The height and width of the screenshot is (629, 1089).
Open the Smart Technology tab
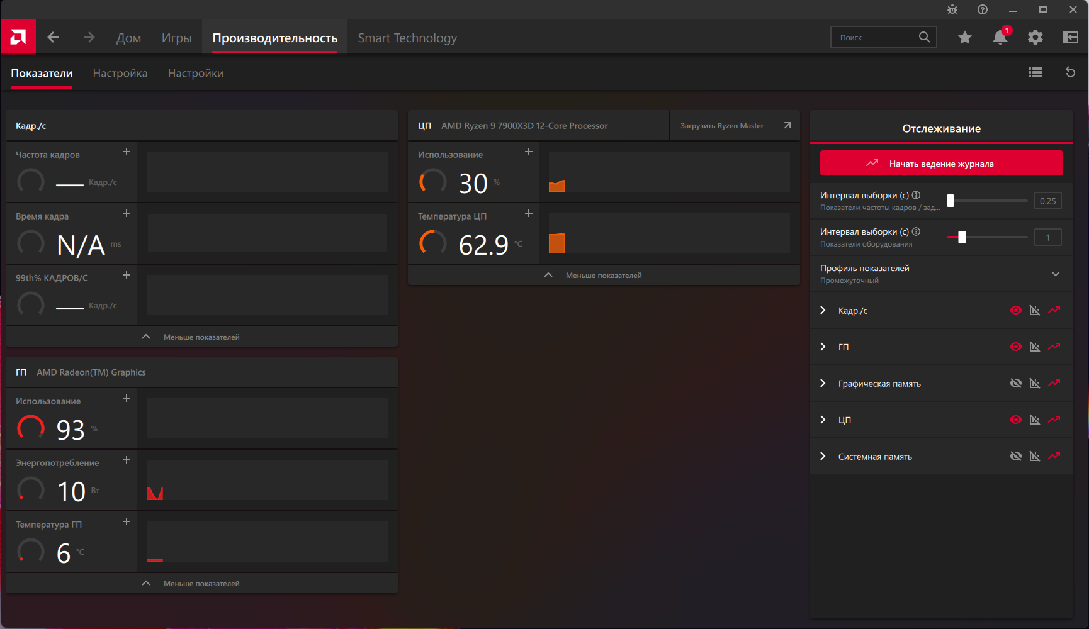(407, 38)
